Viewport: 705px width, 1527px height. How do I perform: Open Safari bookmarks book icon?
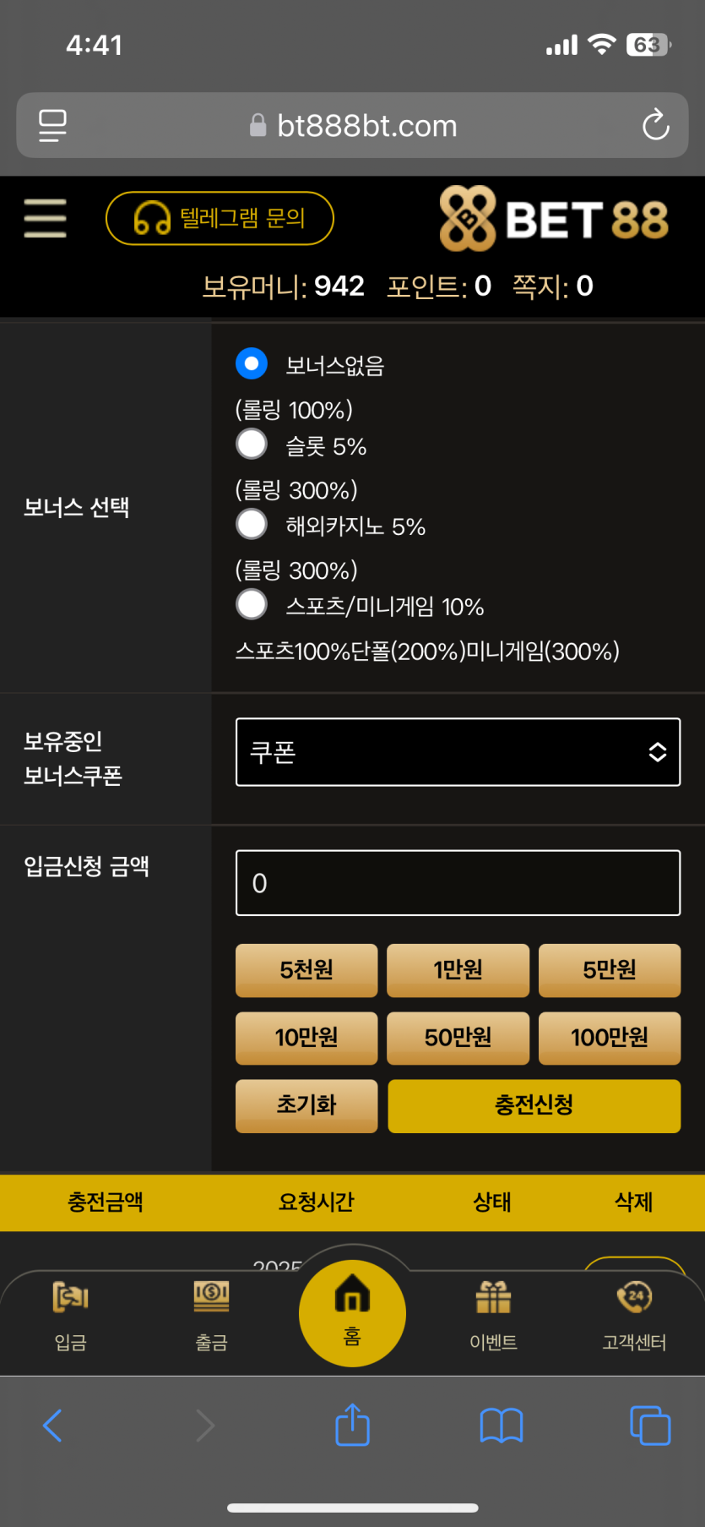click(501, 1426)
